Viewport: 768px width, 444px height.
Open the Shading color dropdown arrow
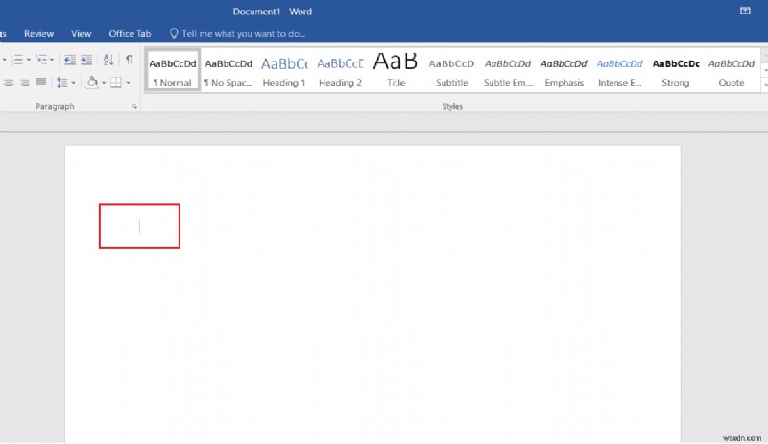(x=104, y=83)
